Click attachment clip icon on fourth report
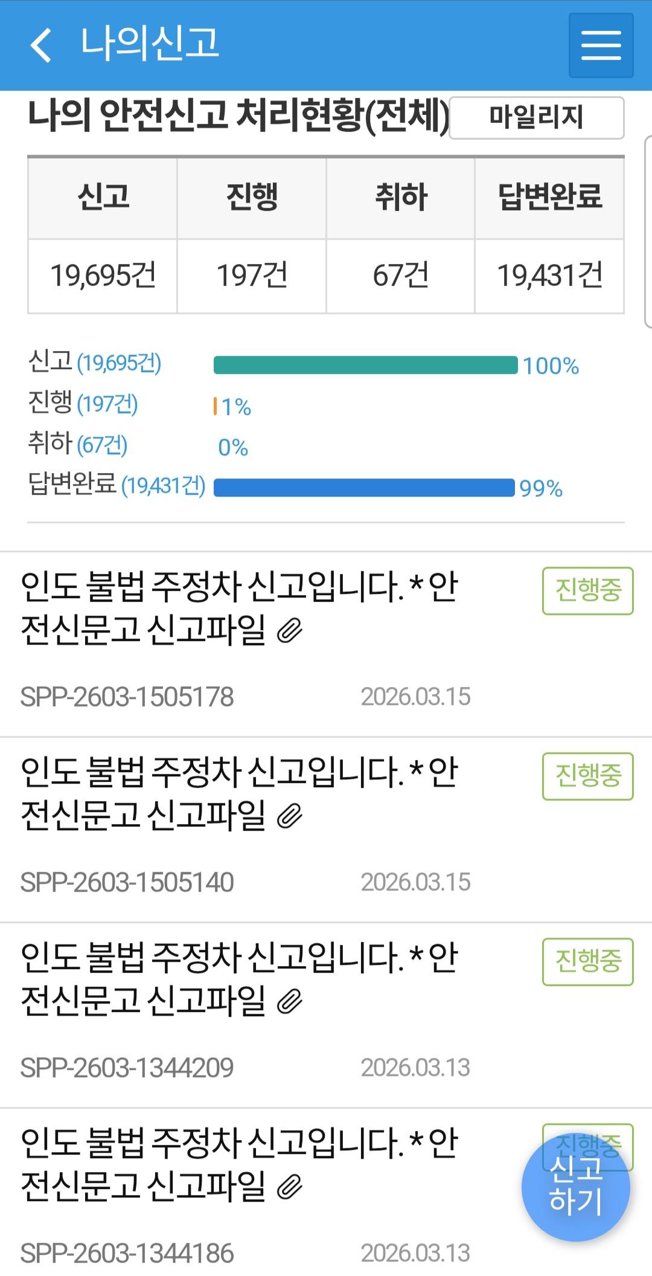Viewport: 652px width, 1276px height. tap(290, 1188)
